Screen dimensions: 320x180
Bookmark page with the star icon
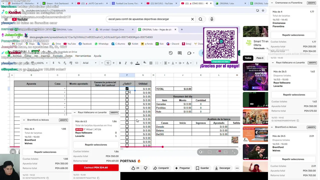pos(263,10)
